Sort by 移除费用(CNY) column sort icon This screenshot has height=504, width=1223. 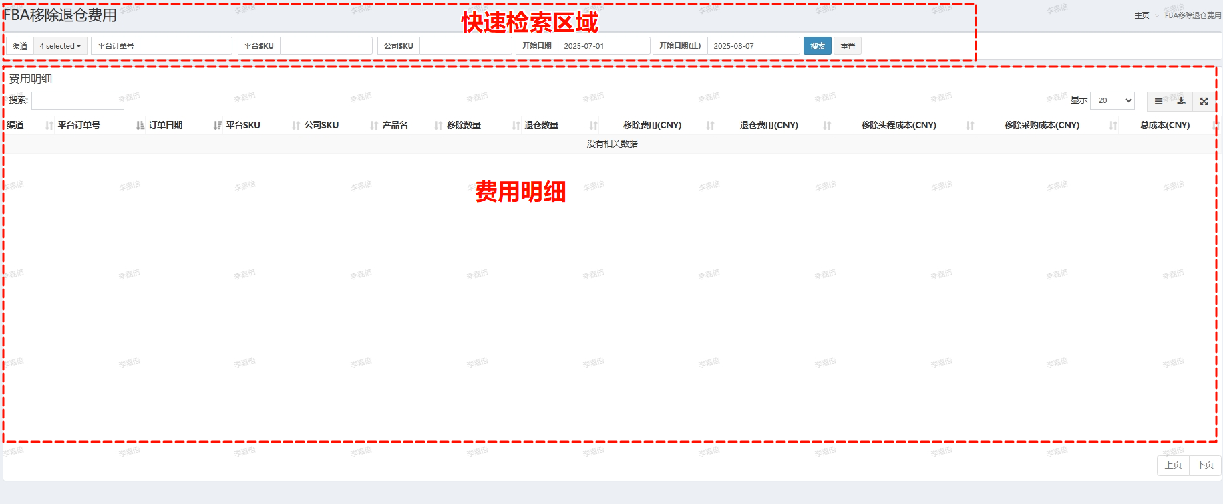tap(710, 126)
